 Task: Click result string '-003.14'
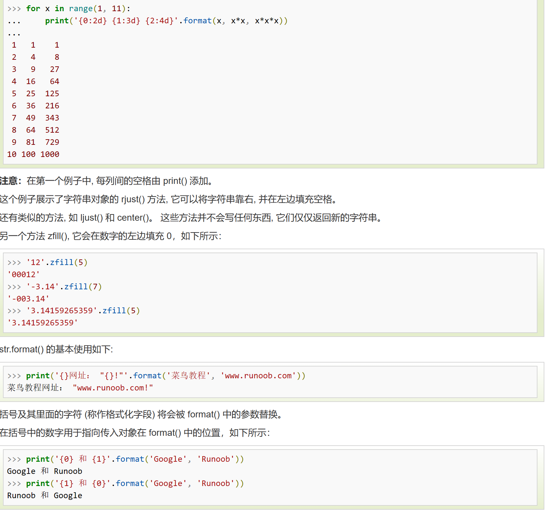pyautogui.click(x=28, y=299)
